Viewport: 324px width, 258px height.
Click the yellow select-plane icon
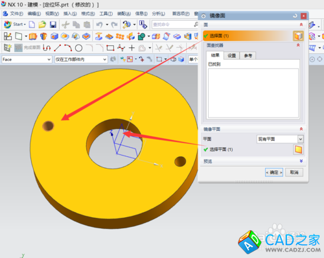click(298, 150)
